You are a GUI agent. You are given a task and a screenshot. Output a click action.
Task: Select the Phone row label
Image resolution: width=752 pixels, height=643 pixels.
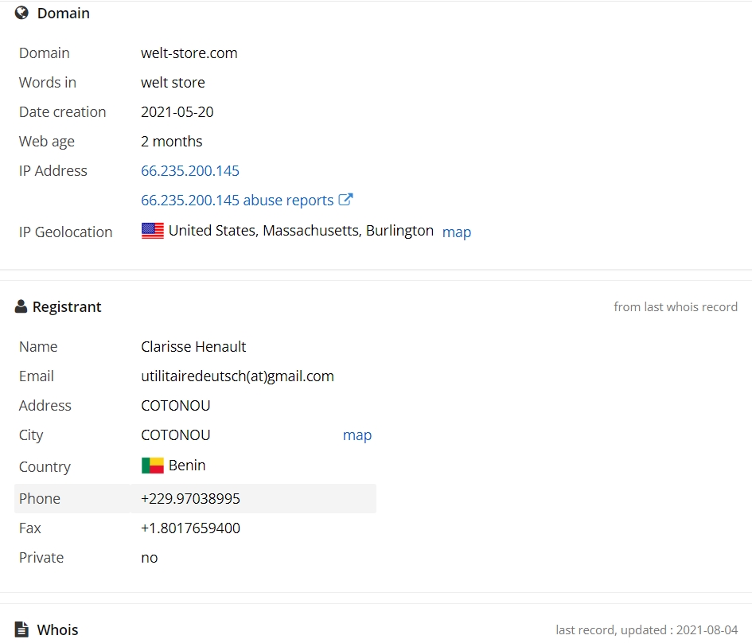(x=40, y=499)
